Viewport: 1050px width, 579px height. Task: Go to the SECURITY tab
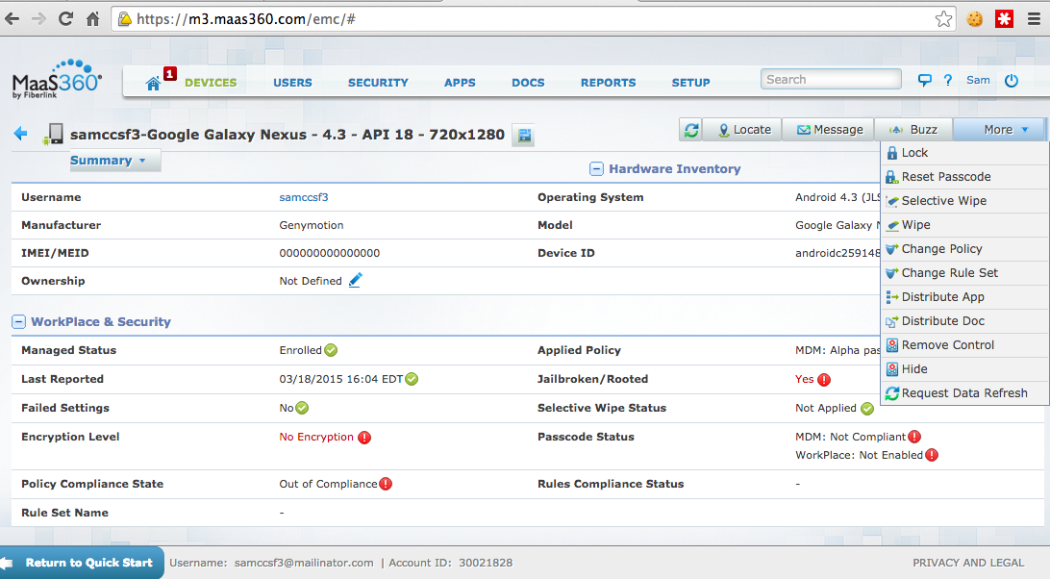(378, 83)
